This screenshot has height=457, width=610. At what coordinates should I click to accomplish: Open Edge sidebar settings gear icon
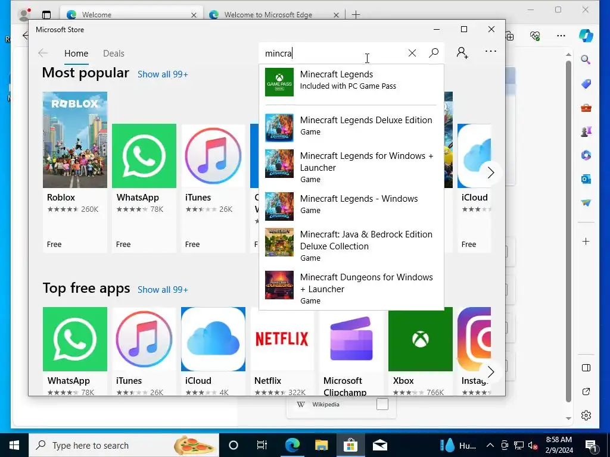pos(586,415)
